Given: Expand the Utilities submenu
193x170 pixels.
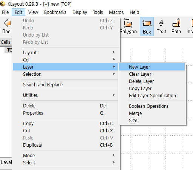Looking at the screenshot, I should pyautogui.click(x=65, y=95).
